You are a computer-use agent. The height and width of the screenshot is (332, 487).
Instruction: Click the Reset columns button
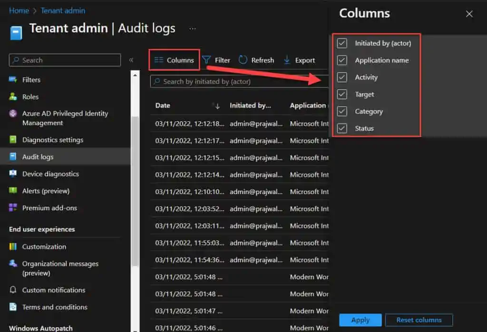[419, 320]
